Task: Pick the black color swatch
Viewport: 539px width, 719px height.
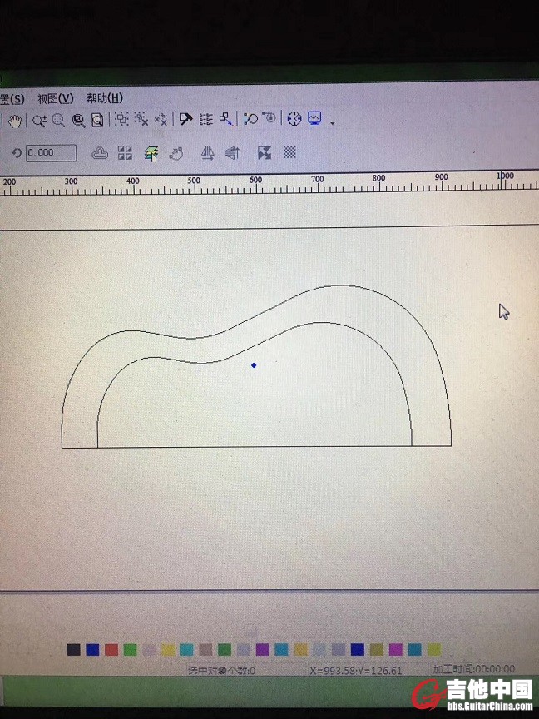Action: coord(74,649)
